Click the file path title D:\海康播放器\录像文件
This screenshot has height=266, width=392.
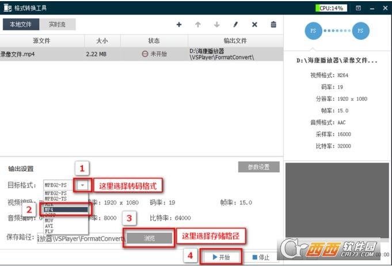tap(337, 60)
